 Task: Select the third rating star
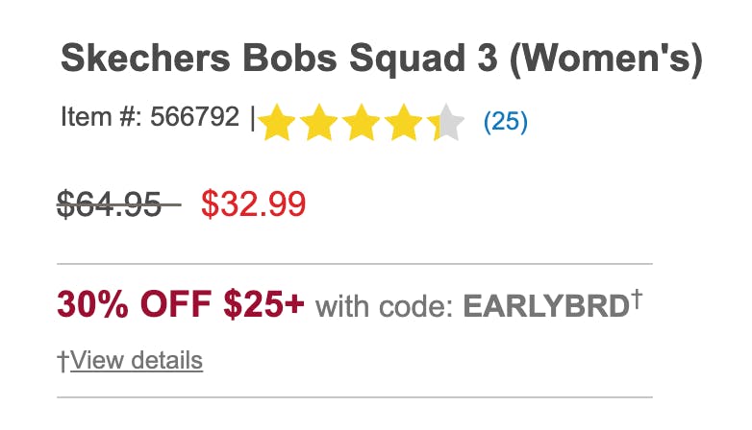363,123
